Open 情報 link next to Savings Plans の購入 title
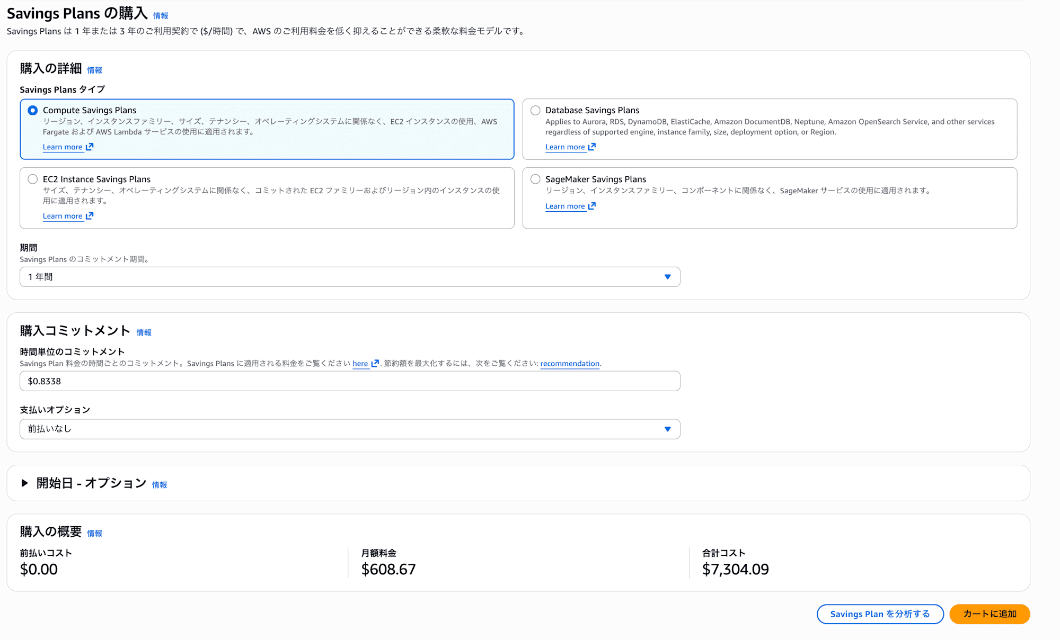 (161, 16)
